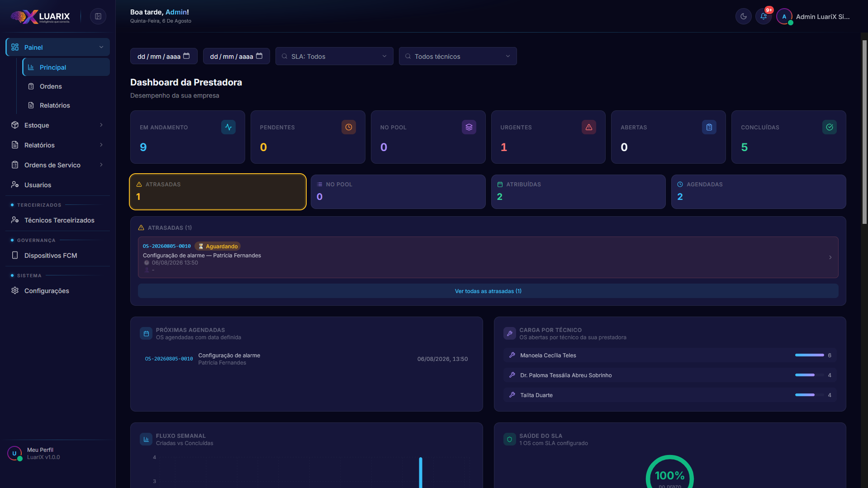Select the Atrasadas filter card
868x488 pixels.
(218, 191)
